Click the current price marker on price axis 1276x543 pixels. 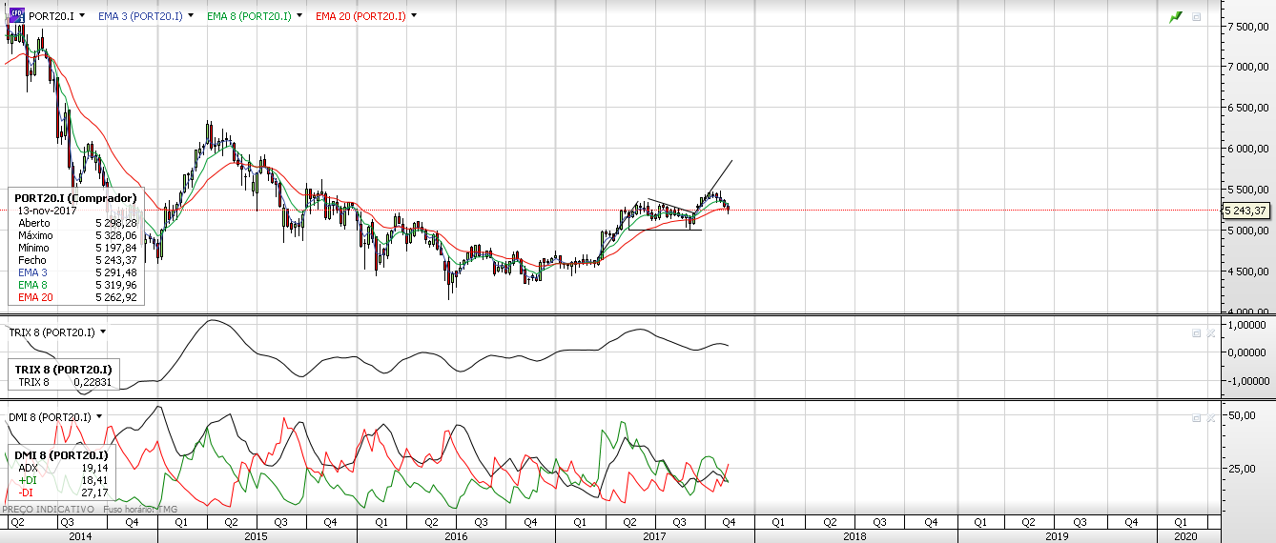1247,211
